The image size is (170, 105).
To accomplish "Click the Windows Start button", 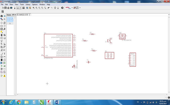I will [3, 102].
